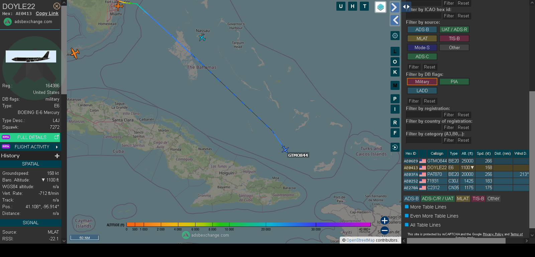The height and width of the screenshot is (257, 535).
Task: Sort table by Spd. (kt) column
Action: pos(484,153)
